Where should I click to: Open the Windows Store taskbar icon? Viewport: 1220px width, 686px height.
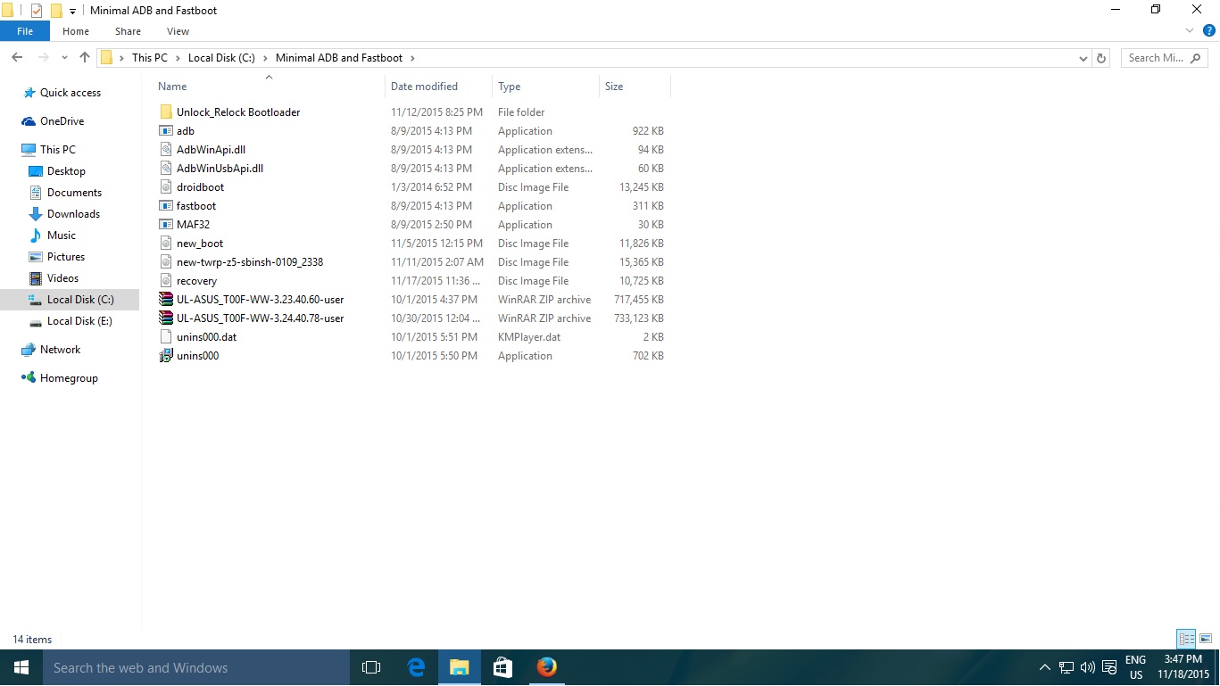click(x=503, y=667)
